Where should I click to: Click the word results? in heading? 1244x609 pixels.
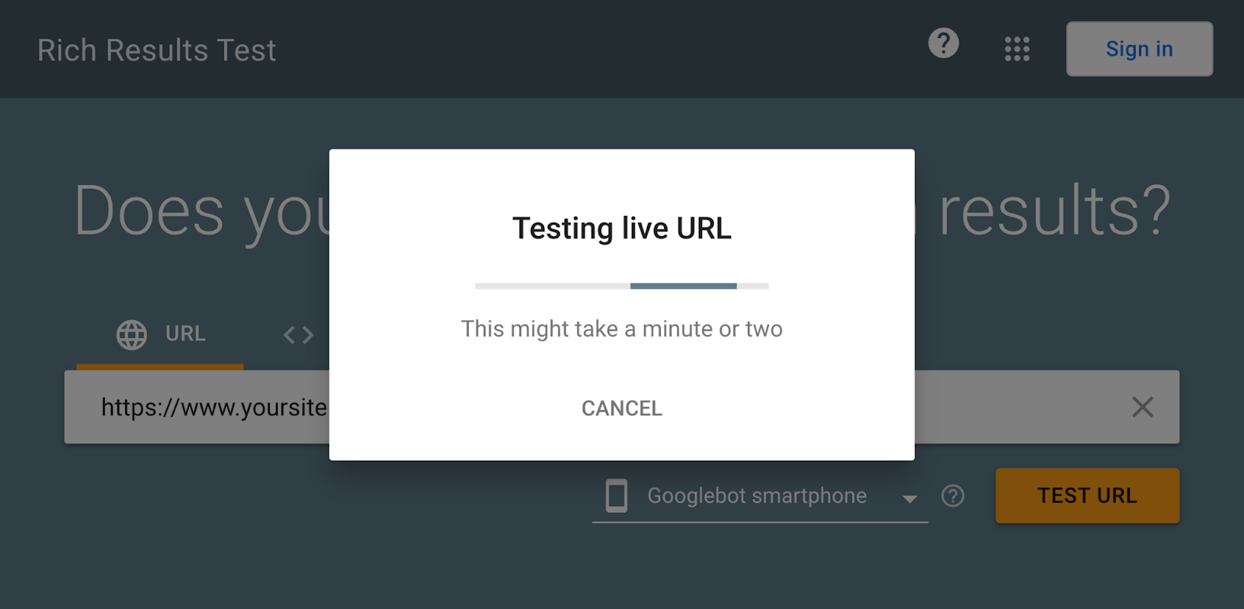(1054, 211)
